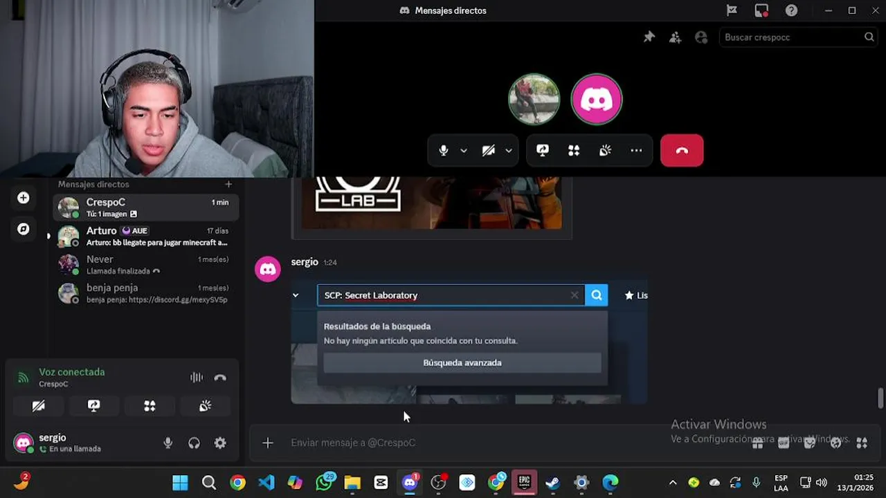Viewport: 886px width, 498px height.
Task: Open the benja penja direct message
Action: (146, 293)
